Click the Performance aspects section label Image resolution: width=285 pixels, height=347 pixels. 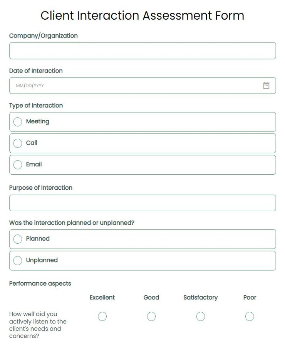tap(40, 283)
